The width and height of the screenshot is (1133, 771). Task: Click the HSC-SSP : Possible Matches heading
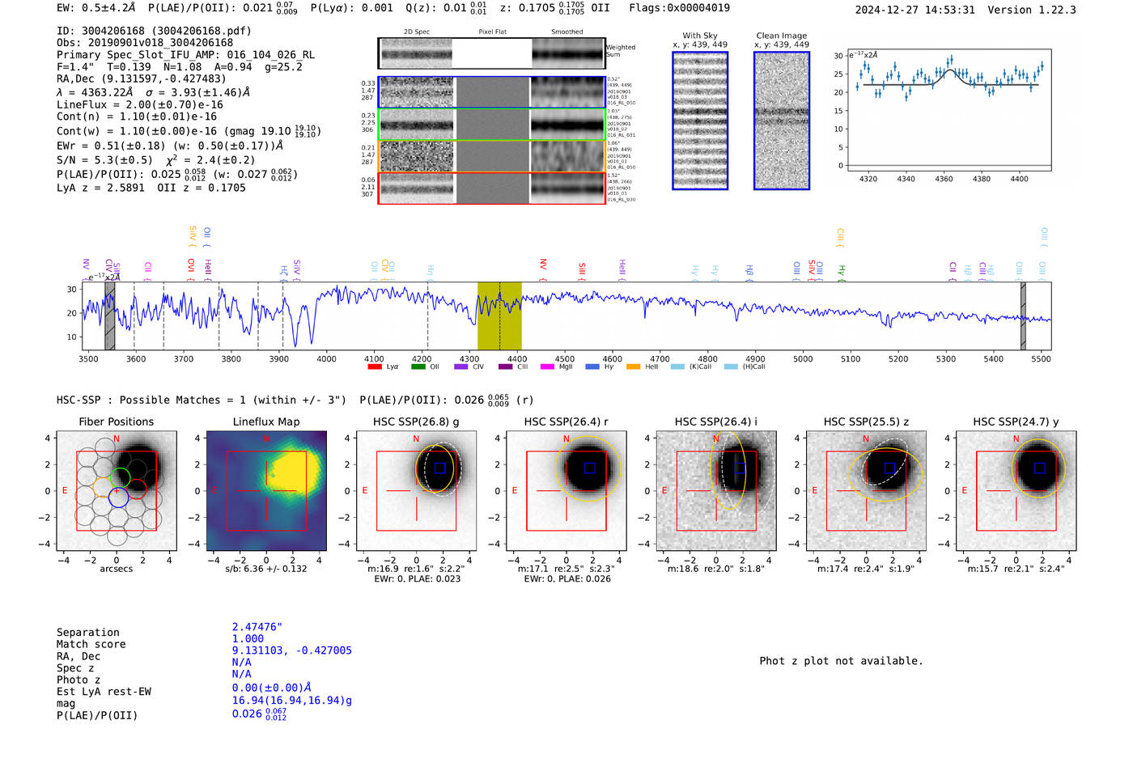click(x=202, y=400)
